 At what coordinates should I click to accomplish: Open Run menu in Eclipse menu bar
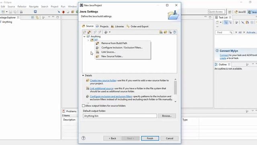[63, 6]
